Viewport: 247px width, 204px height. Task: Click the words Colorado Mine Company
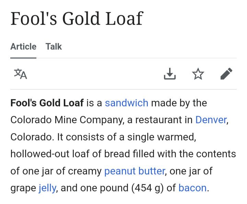(x=66, y=120)
